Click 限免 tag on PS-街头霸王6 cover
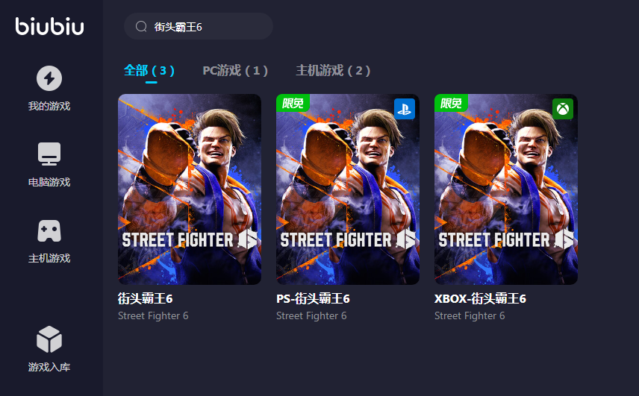 pyautogui.click(x=293, y=103)
